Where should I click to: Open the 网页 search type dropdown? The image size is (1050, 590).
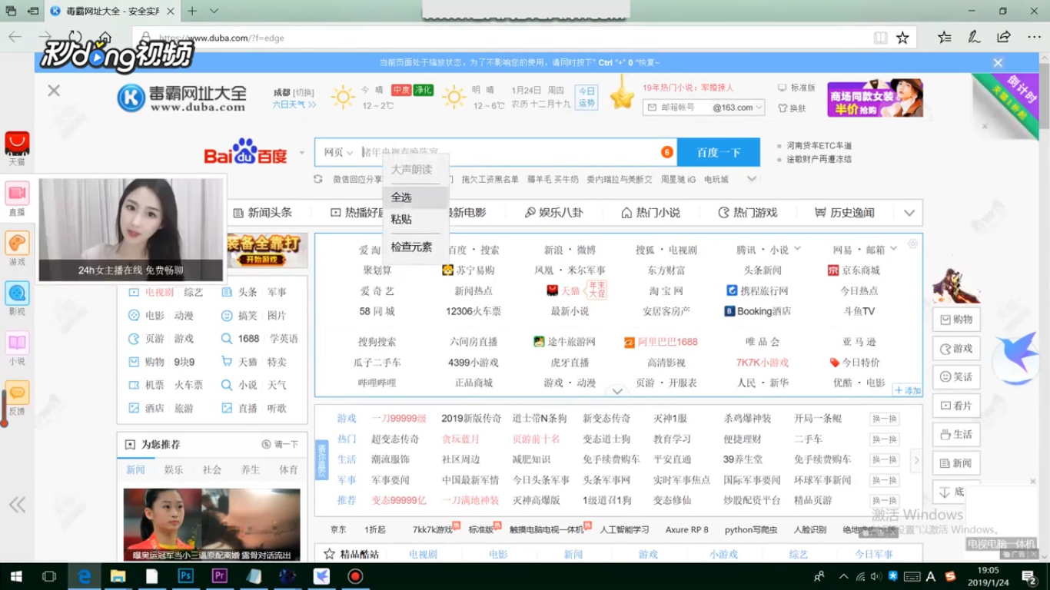click(338, 152)
